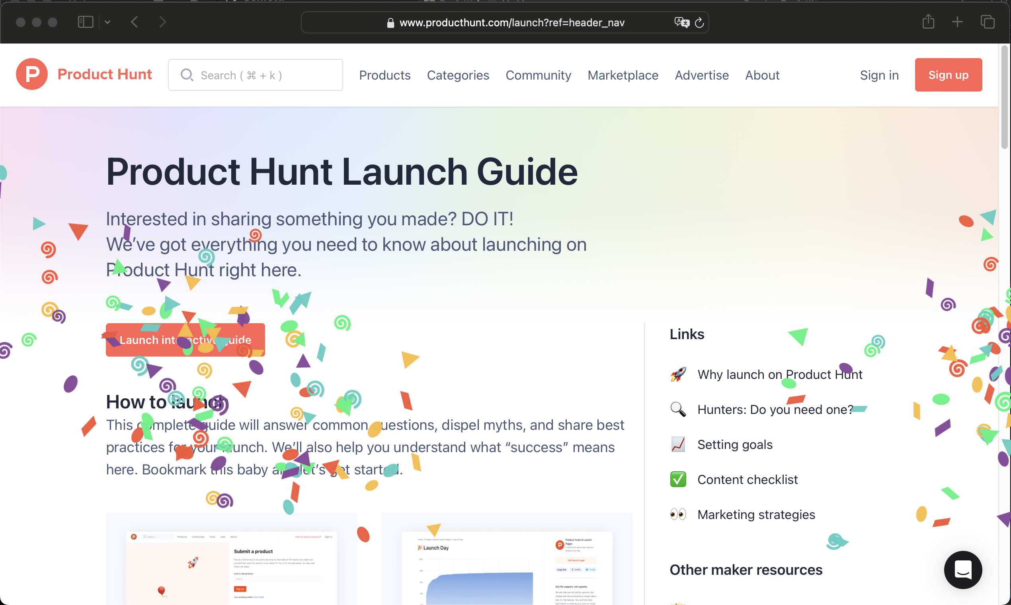This screenshot has height=605, width=1011.
Task: Open the Categories nav item
Action: (x=458, y=75)
